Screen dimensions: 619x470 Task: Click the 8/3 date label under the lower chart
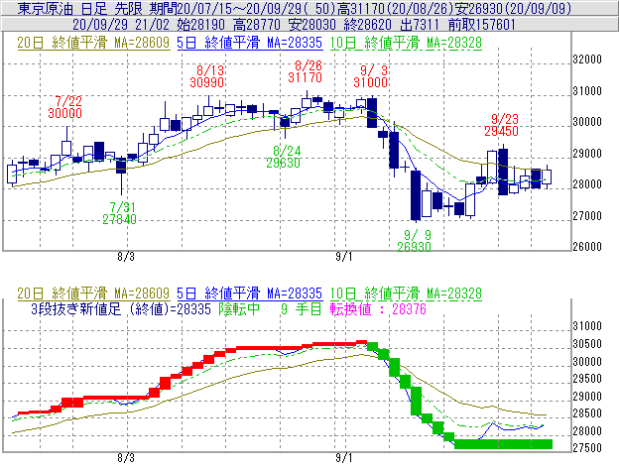pos(126,458)
